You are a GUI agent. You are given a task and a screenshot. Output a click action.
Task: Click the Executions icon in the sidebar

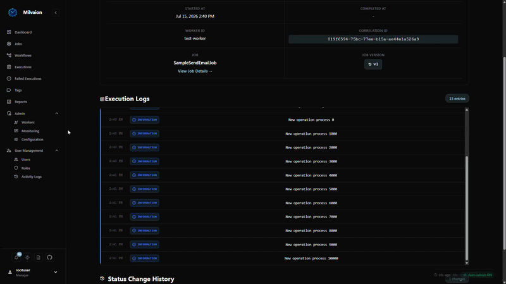[9, 67]
